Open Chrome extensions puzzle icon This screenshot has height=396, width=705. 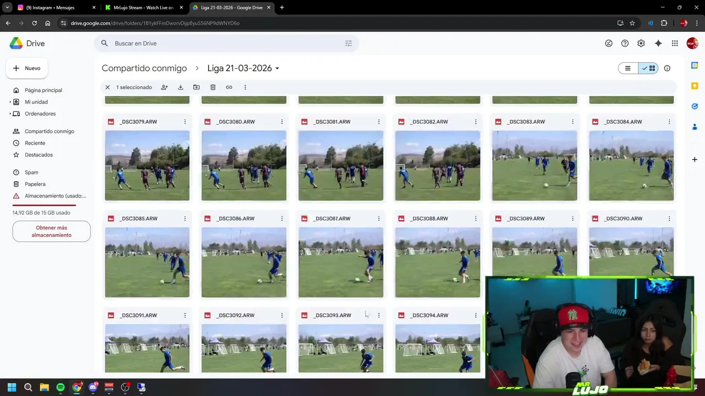[664, 23]
